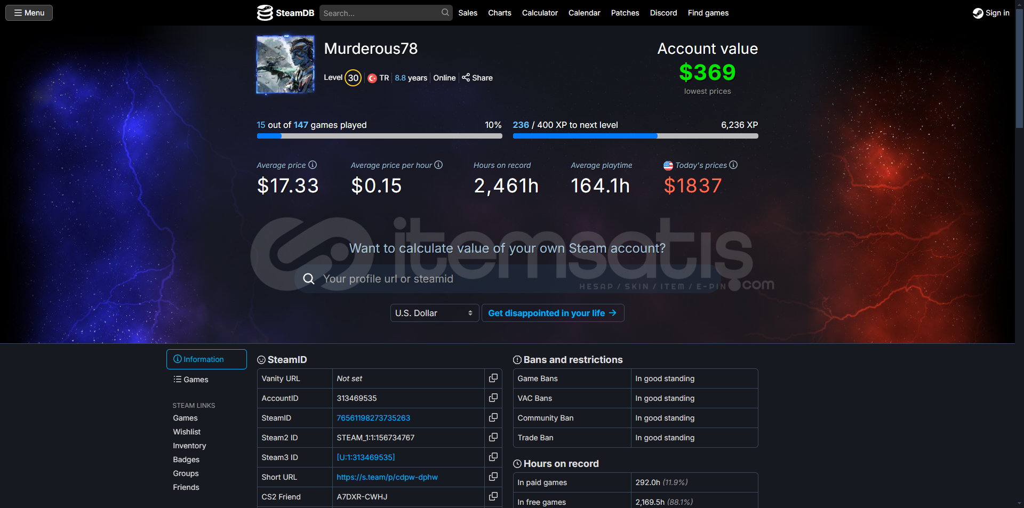Open the Badges Steam link
Screen dimensions: 1024x508
(x=186, y=459)
